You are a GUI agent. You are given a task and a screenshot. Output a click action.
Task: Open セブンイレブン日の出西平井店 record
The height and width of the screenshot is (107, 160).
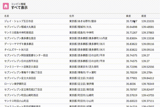coord(21,61)
